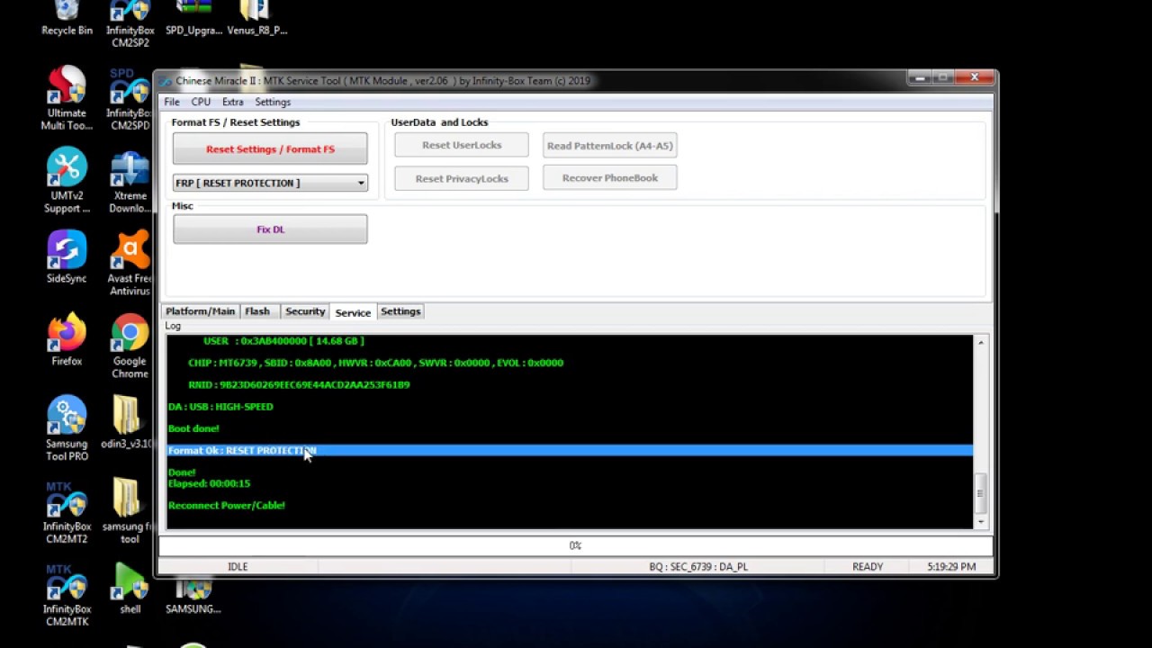This screenshot has width=1152, height=648.
Task: Open SAMSUNG desktop icon at bottom
Action: 193,598
